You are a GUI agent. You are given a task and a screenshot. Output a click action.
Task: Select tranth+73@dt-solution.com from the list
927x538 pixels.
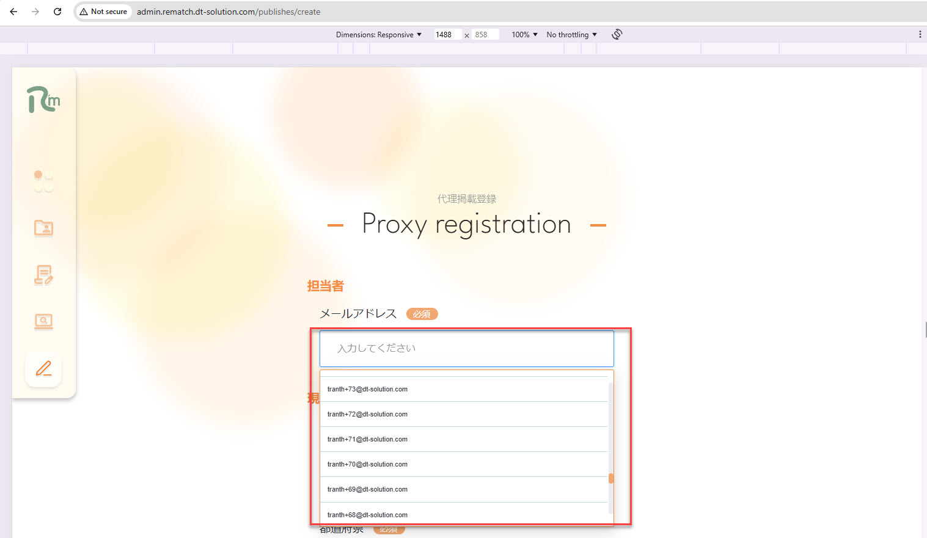[367, 389]
